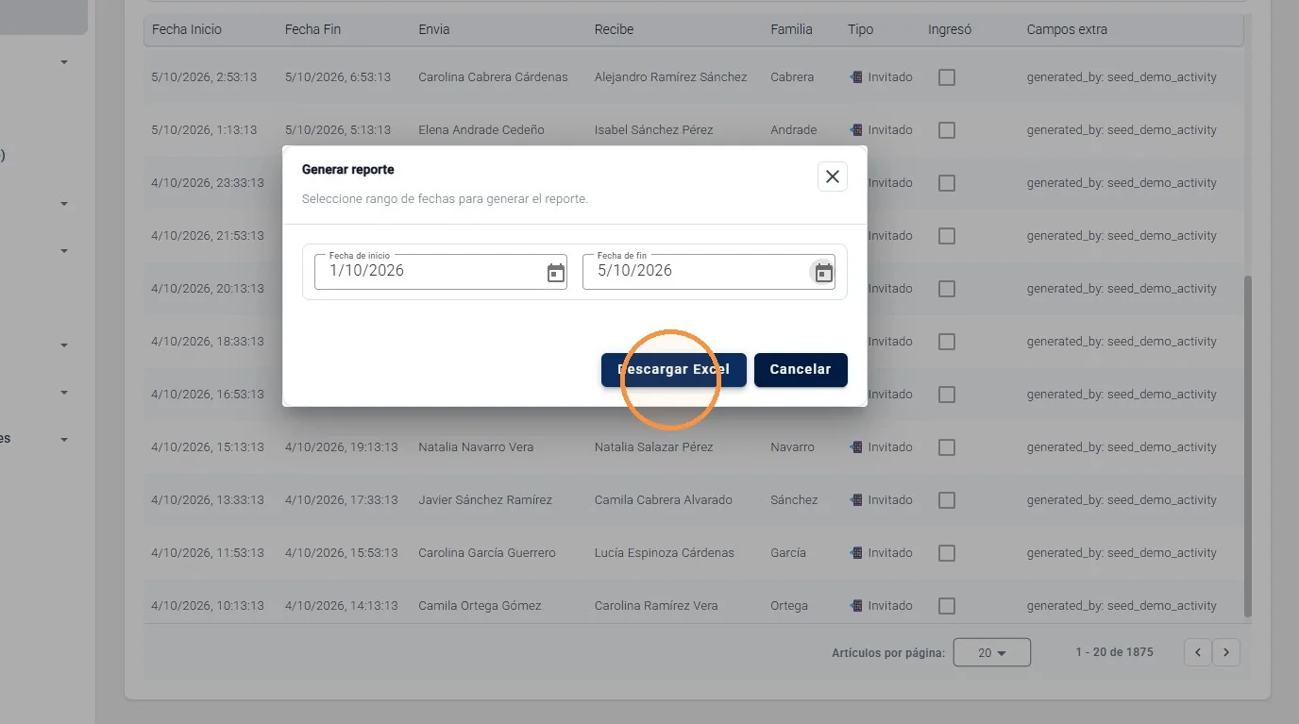The image size is (1299, 724).
Task: Click Invitado icon in Carolina García Guerrero row
Action: point(856,553)
